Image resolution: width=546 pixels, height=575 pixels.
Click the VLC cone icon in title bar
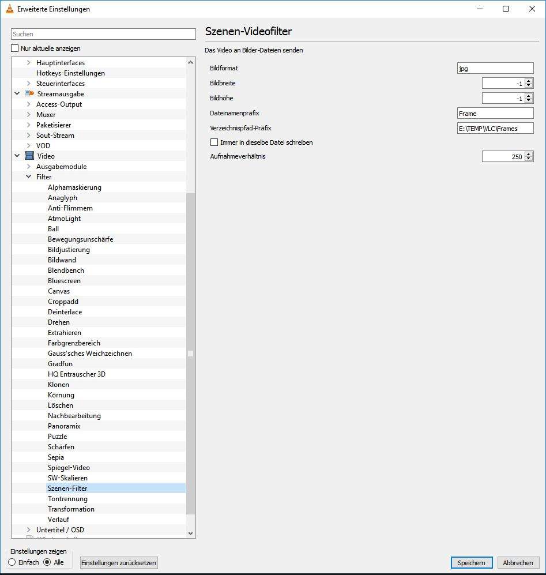coord(9,9)
